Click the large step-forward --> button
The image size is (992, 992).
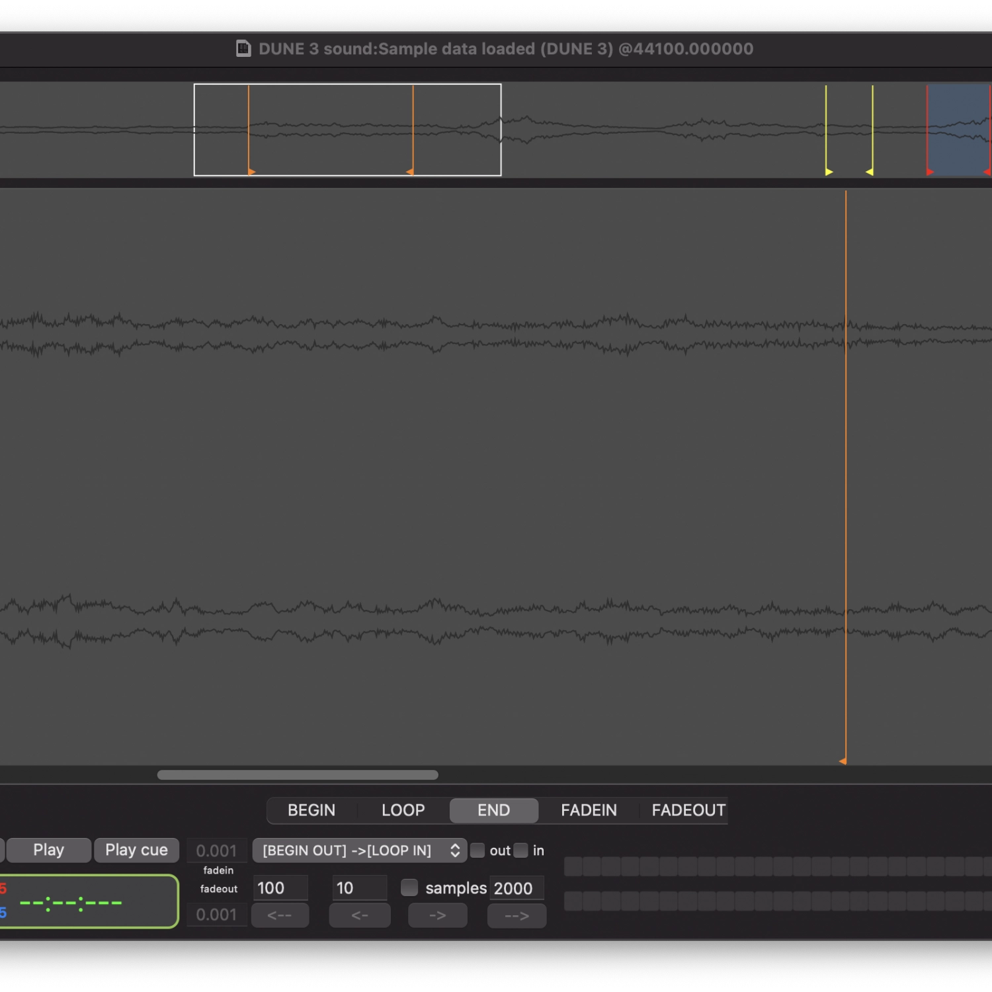pyautogui.click(x=517, y=916)
